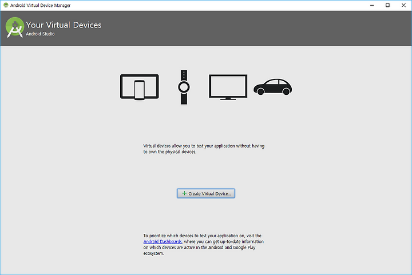The height and width of the screenshot is (275, 412).
Task: Click the Android Studio logo in header
Action: coord(15,27)
